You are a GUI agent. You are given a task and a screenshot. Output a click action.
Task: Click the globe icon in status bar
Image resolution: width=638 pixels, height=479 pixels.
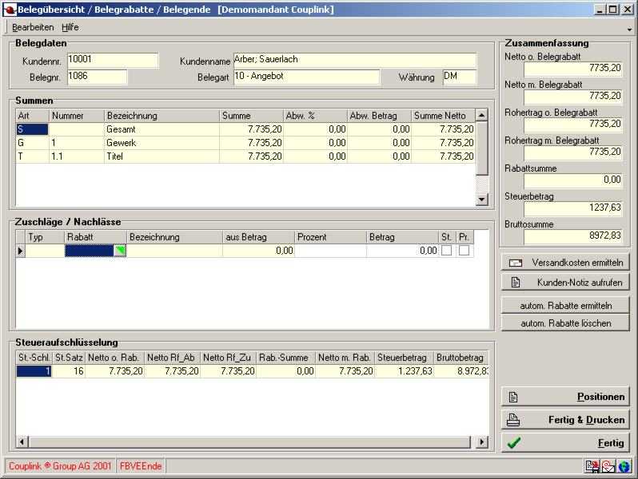coord(624,466)
